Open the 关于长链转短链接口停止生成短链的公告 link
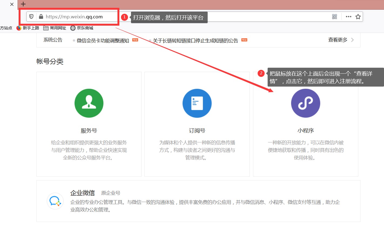384x236 pixels. pyautogui.click(x=195, y=40)
